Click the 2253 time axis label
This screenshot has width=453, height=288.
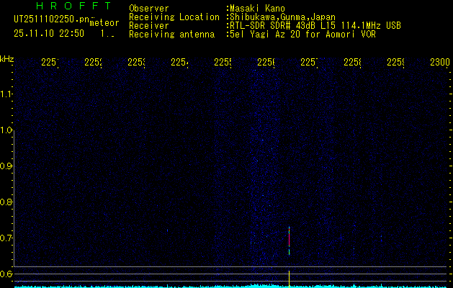(136, 62)
